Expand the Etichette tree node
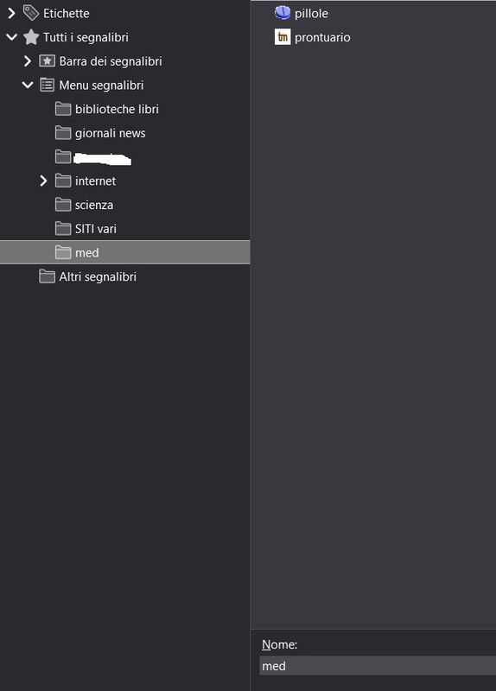Screen dimensions: 496x691 click(x=12, y=14)
